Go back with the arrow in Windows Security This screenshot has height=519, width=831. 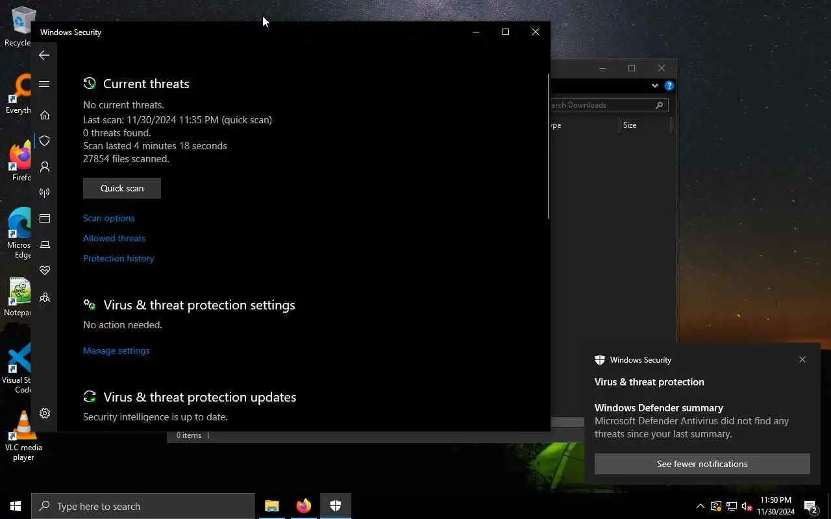coord(44,55)
